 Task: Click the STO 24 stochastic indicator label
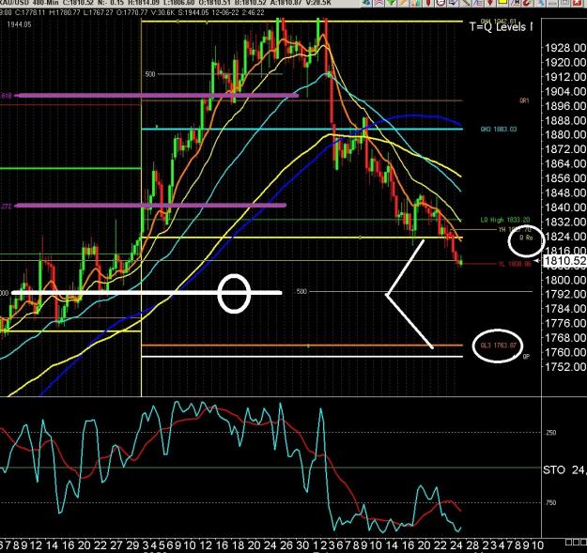564,470
